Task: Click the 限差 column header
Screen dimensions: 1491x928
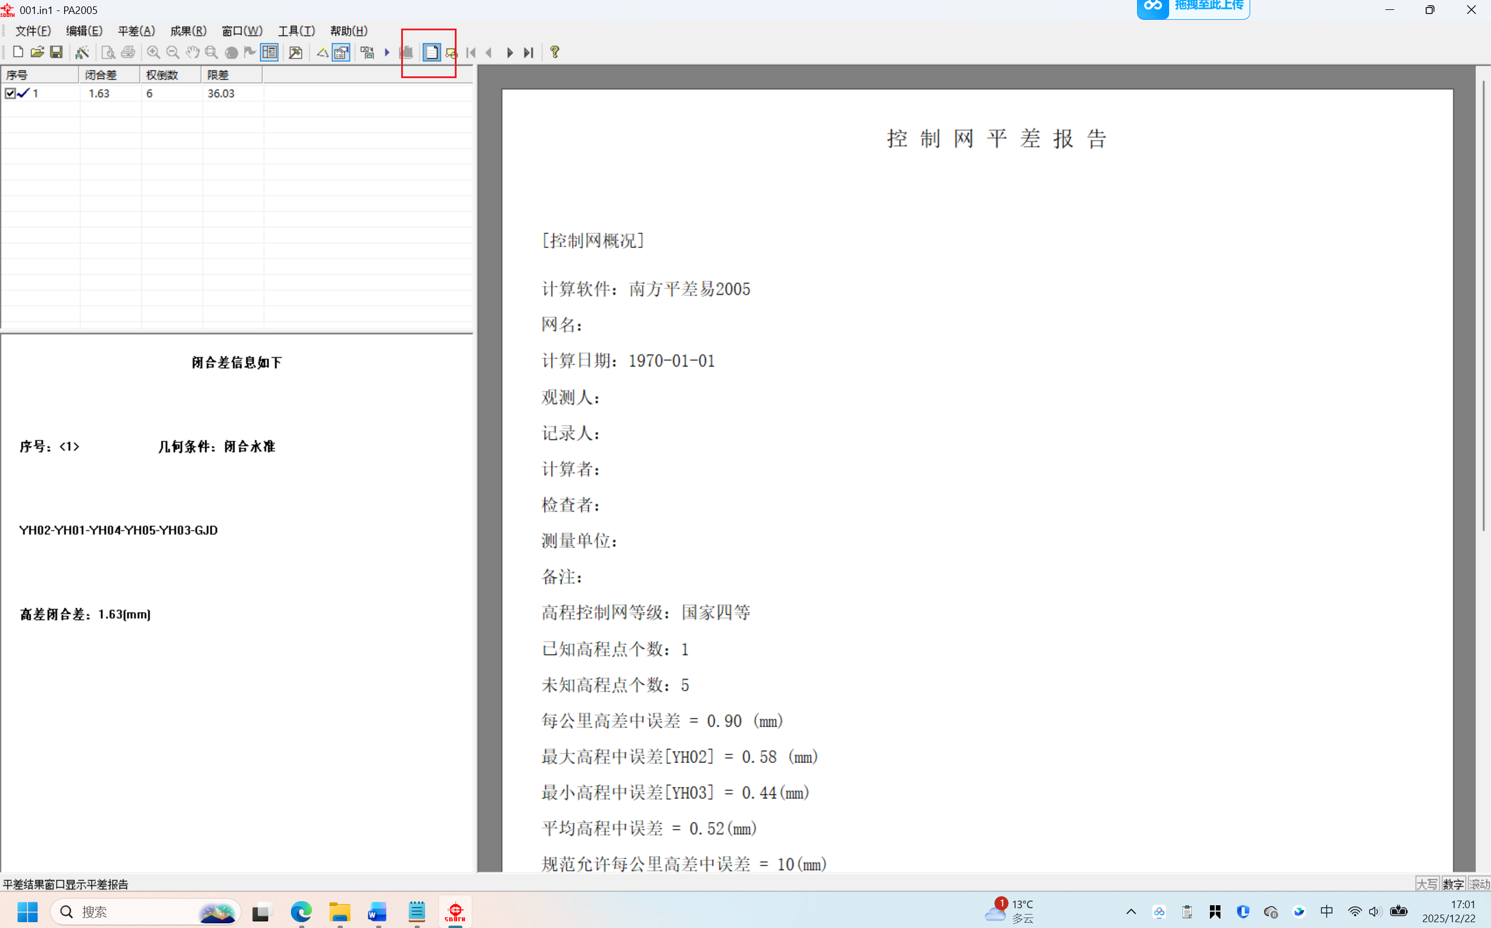Action: (x=232, y=75)
